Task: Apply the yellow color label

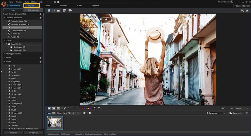Action: 88,108
